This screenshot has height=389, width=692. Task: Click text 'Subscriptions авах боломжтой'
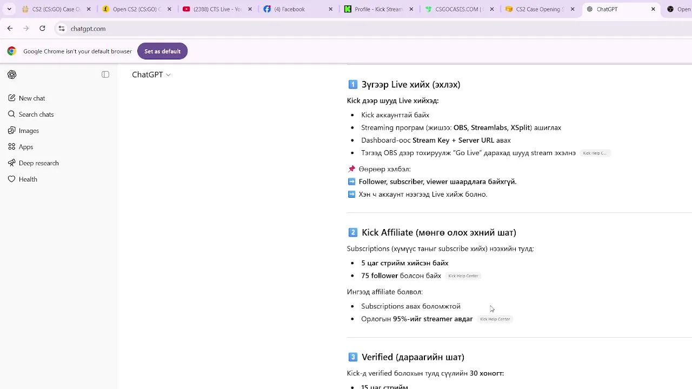[x=411, y=306]
